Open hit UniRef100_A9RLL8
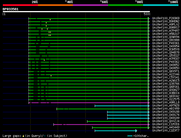This screenshot has width=181, height=138. [166, 103]
